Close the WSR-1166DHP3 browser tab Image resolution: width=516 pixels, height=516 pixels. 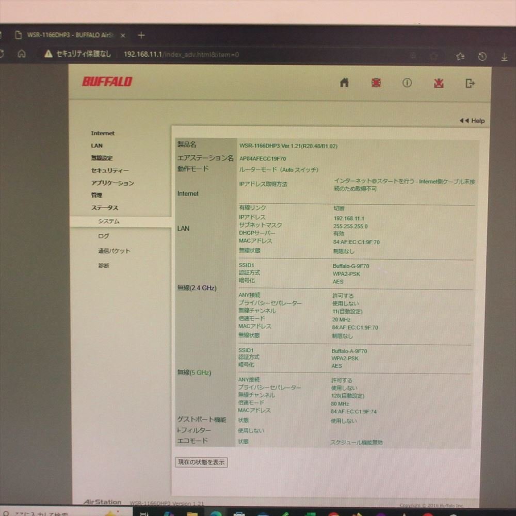[x=123, y=35]
